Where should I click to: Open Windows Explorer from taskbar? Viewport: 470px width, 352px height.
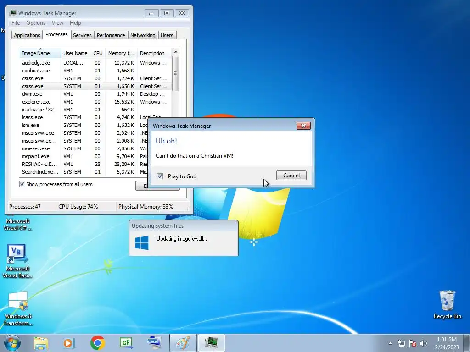(x=41, y=343)
